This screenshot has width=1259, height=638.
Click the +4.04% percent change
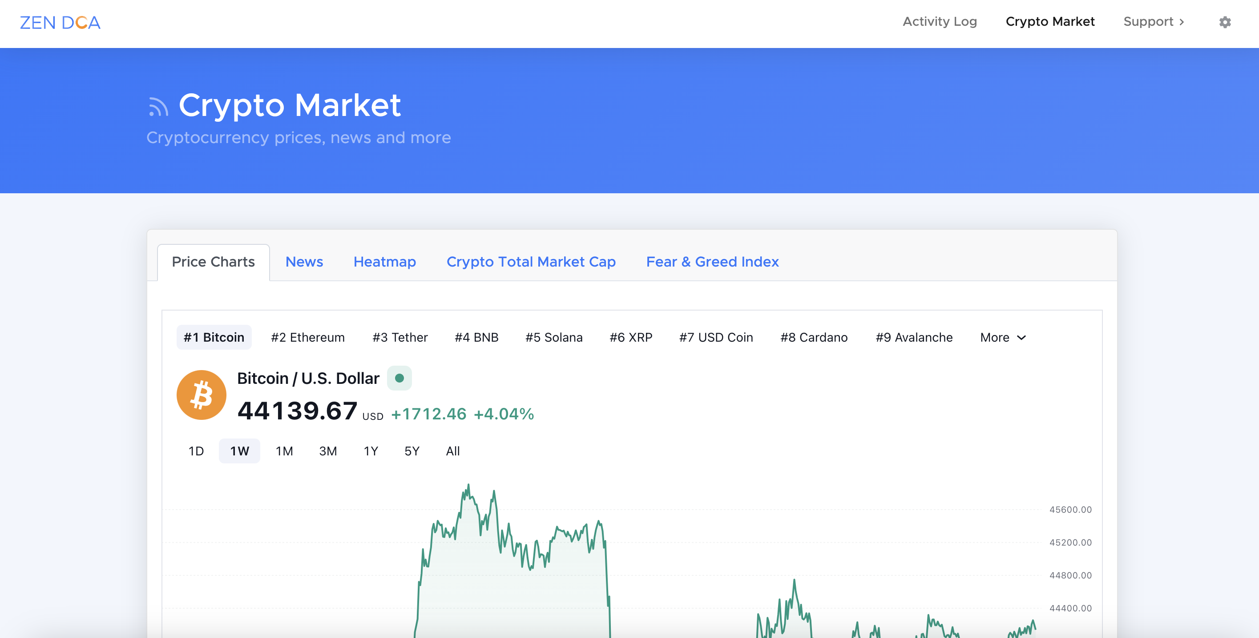click(504, 414)
